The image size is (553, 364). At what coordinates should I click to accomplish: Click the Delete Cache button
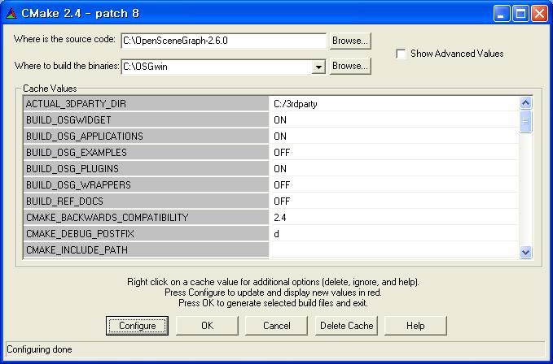[x=346, y=326]
